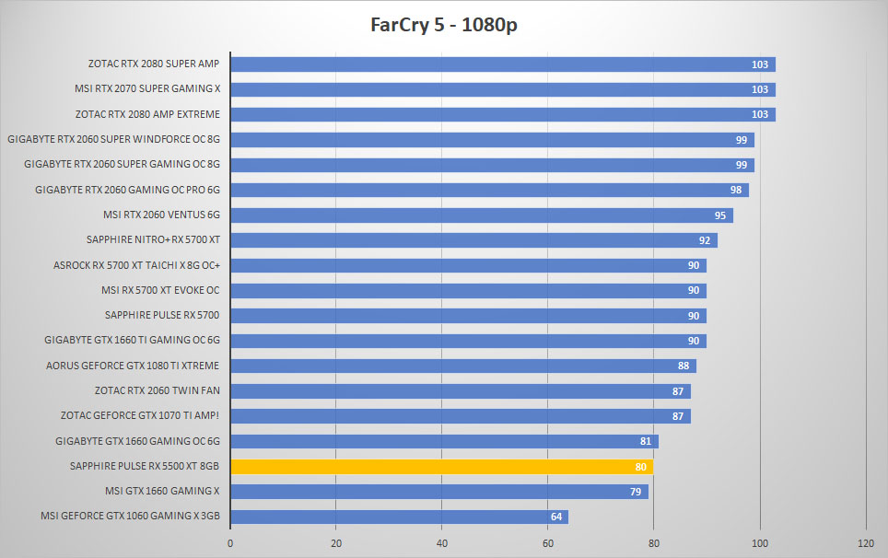Viewport: 888px width, 558px height.
Task: Click the value 92 data label
Action: [705, 240]
